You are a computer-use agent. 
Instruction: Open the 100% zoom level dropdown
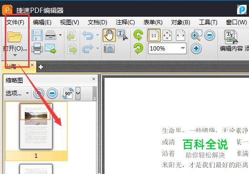click(183, 48)
